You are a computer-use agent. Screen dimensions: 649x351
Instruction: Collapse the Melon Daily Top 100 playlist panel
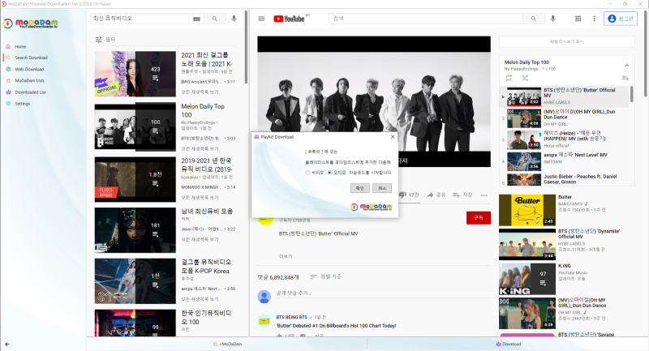[626, 66]
